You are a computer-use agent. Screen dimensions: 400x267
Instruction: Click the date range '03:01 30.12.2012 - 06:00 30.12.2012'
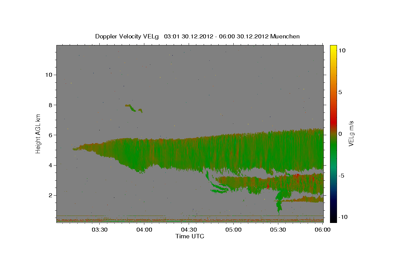[216, 36]
